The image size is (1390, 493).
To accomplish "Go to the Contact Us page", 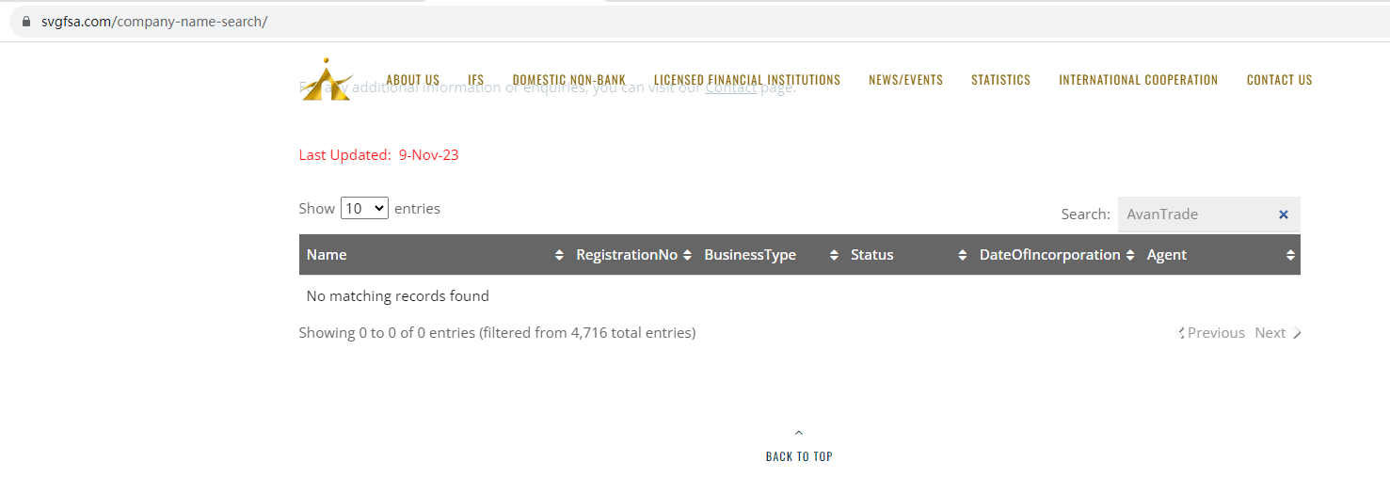I will [1279, 80].
